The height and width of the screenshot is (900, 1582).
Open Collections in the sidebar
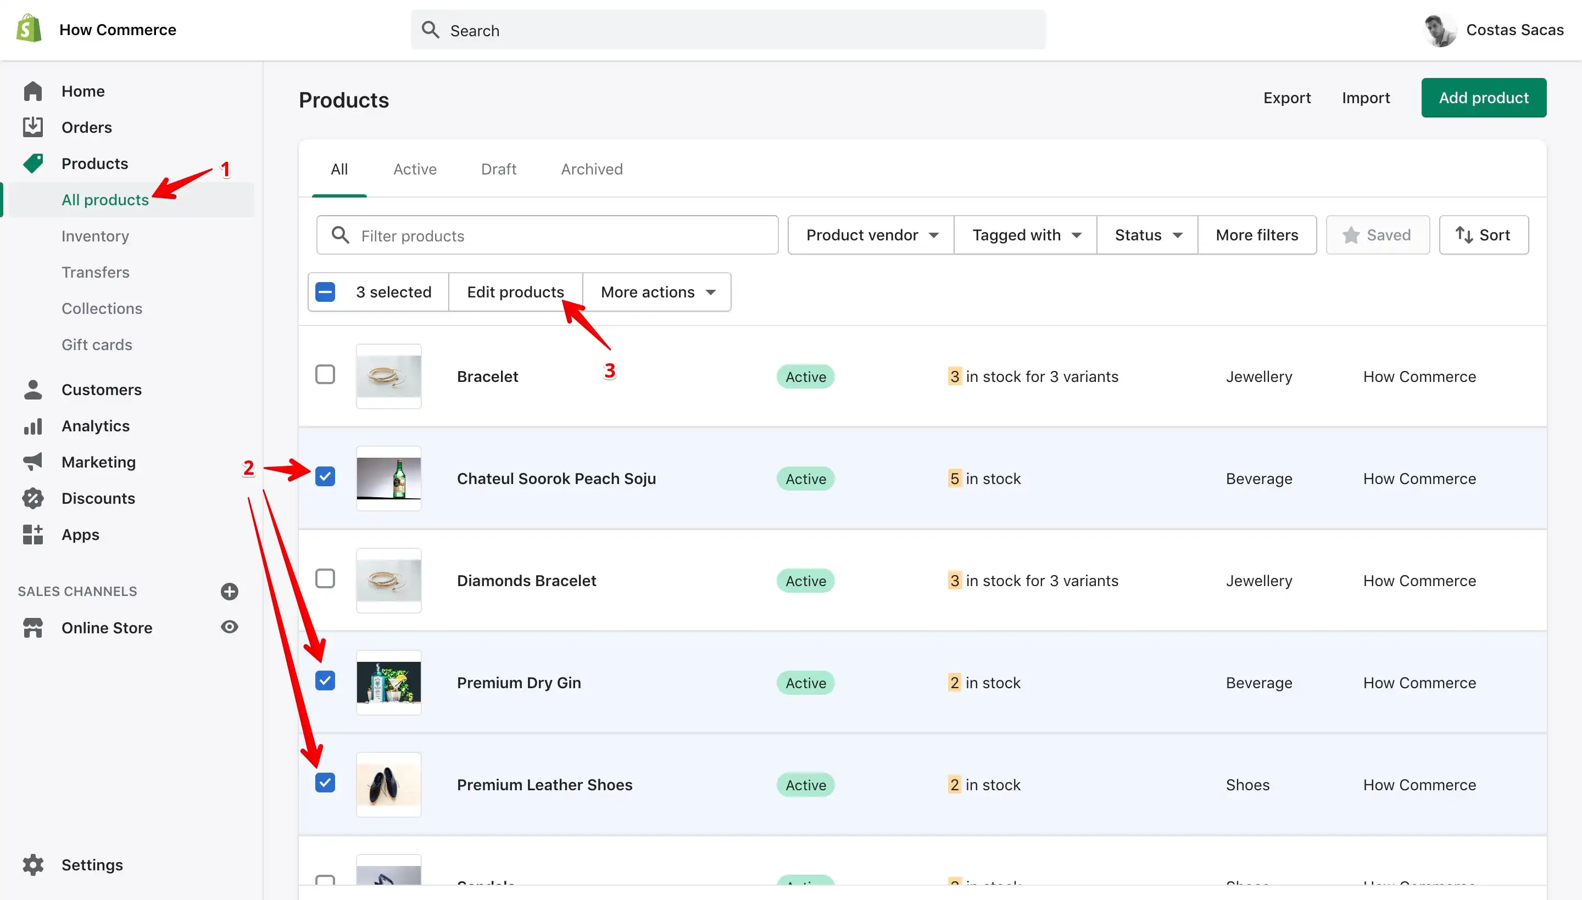[x=102, y=308]
